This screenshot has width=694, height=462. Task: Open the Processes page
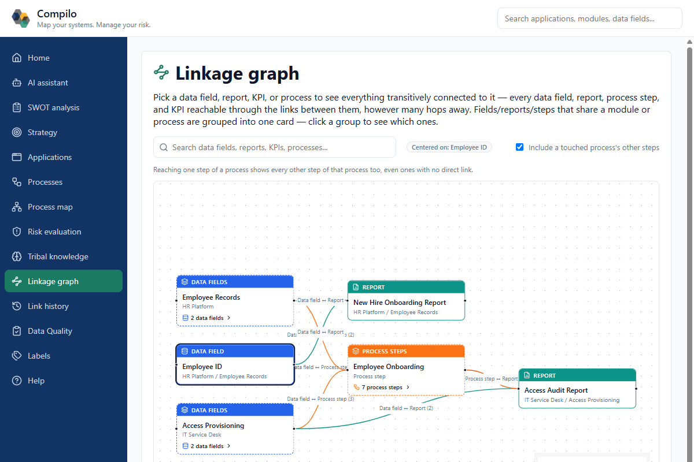(64, 182)
